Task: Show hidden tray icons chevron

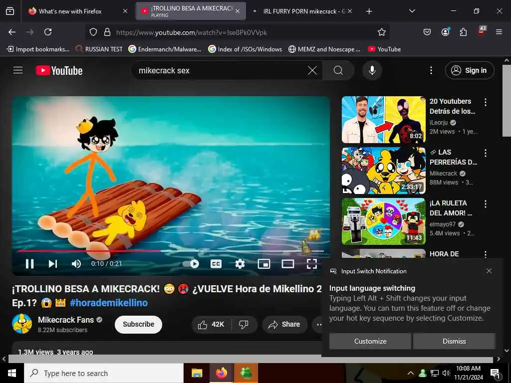Action: [411, 373]
